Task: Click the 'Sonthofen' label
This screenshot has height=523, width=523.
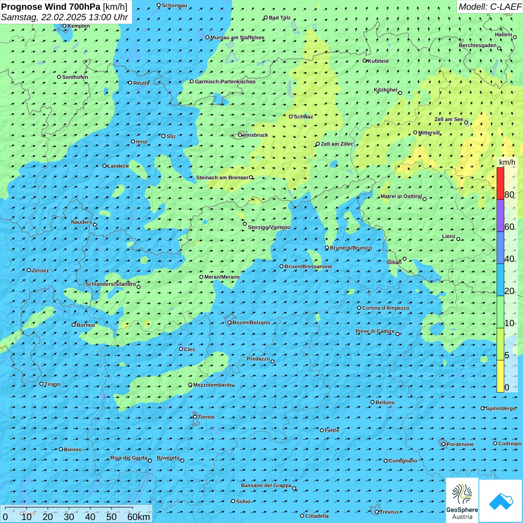Action: (x=75, y=77)
